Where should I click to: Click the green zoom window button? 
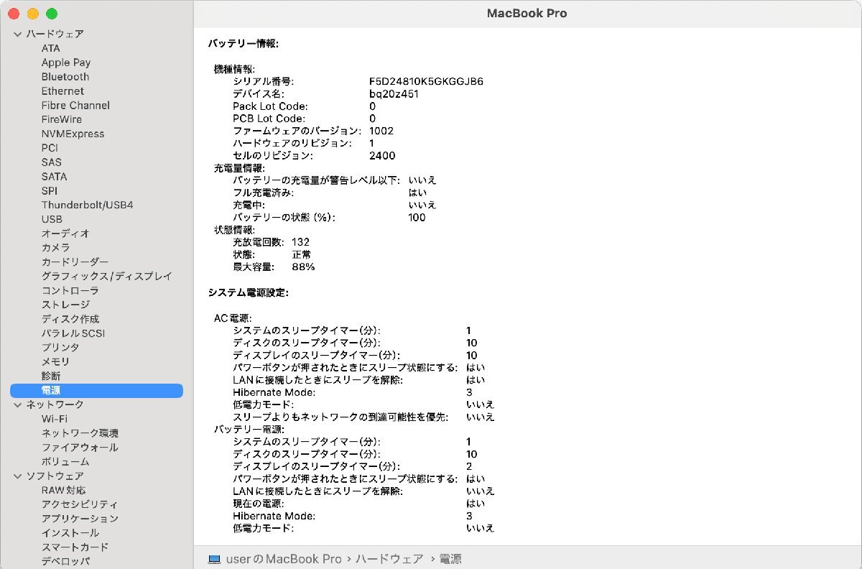(x=51, y=14)
